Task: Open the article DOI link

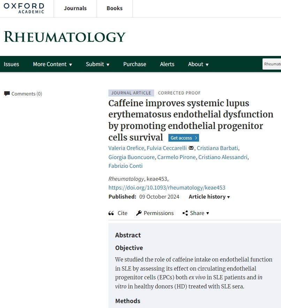Action: 167,187
